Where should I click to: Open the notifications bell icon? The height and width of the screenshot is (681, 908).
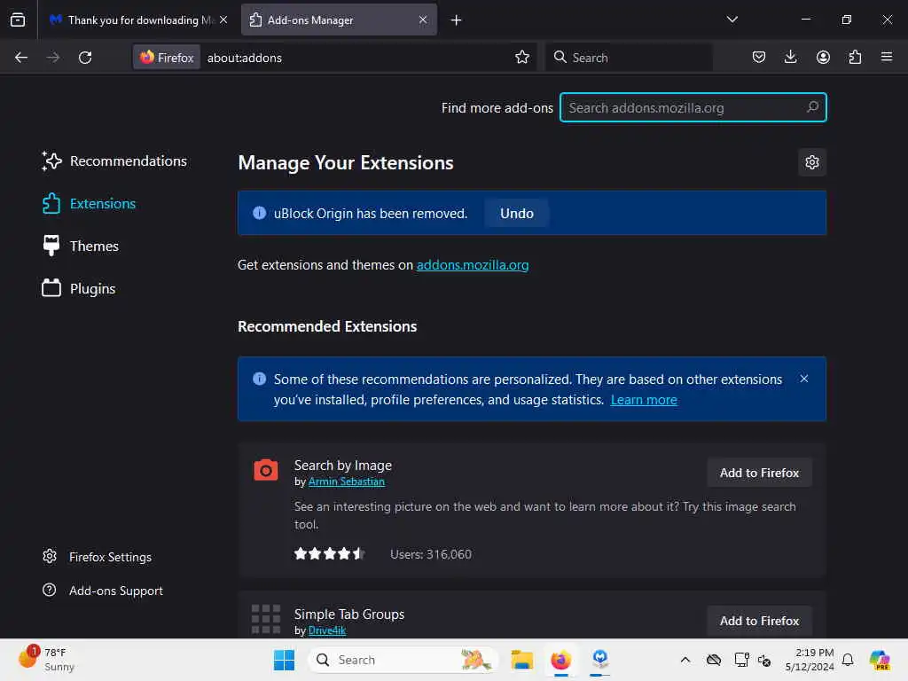(x=848, y=660)
